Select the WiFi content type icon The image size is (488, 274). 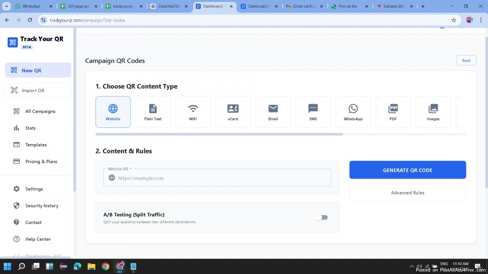[193, 112]
